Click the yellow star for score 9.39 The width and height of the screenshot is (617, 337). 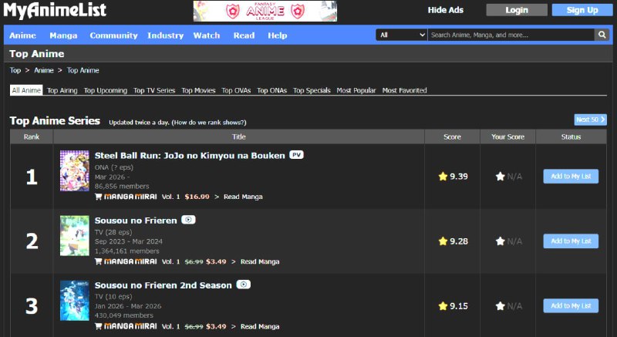(x=443, y=177)
